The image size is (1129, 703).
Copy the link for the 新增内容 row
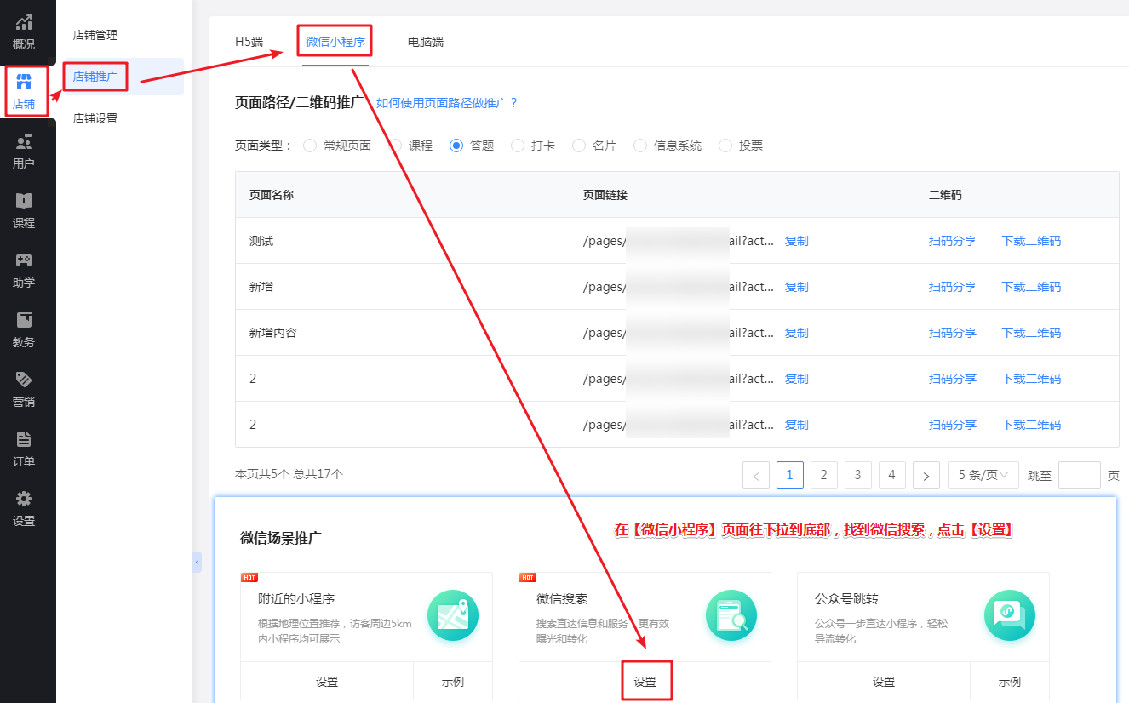(x=796, y=333)
